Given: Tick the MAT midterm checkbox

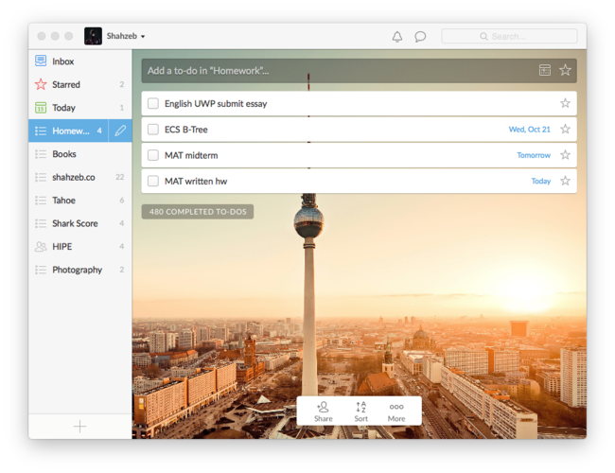Looking at the screenshot, I should (x=153, y=155).
